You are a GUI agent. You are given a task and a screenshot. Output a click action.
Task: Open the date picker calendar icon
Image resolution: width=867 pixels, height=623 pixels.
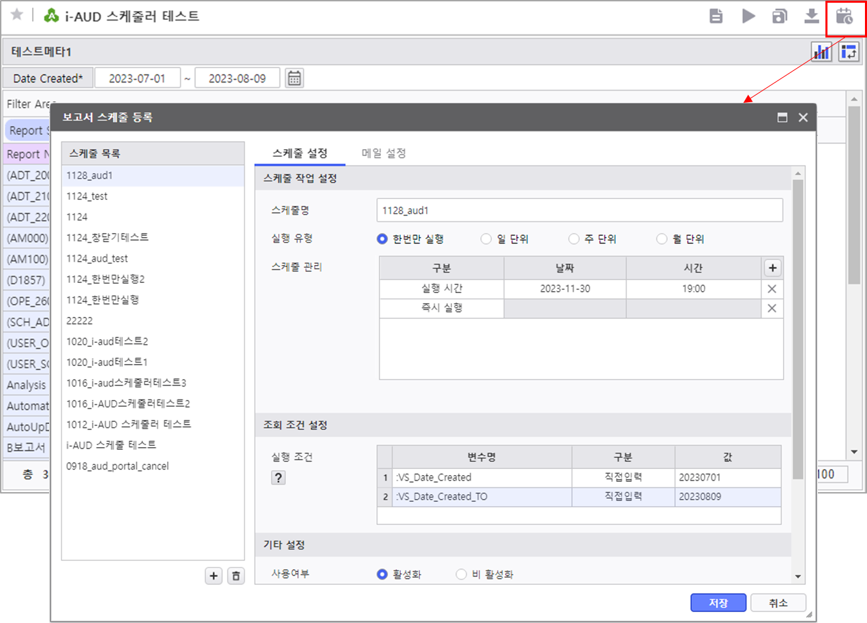point(294,78)
